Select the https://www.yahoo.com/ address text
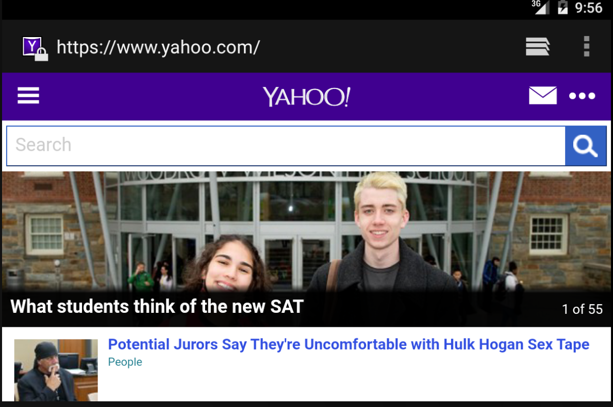 tap(158, 48)
